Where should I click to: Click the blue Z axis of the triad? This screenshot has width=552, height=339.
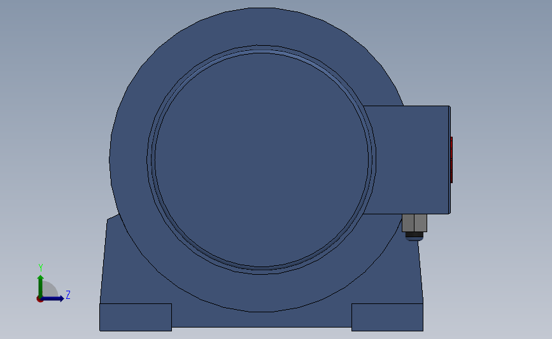pyautogui.click(x=52, y=298)
